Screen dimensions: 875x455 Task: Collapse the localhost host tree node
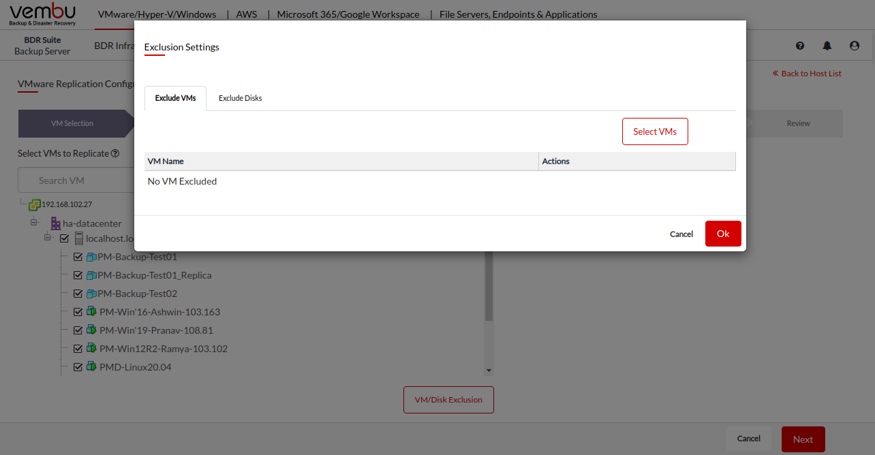(48, 238)
